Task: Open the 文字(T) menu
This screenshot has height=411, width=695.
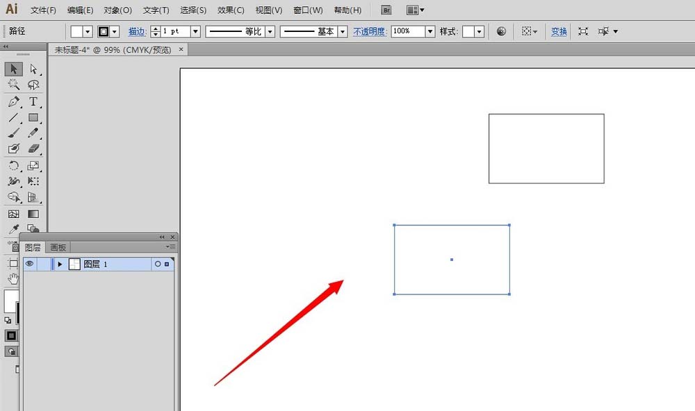Action: coord(156,10)
